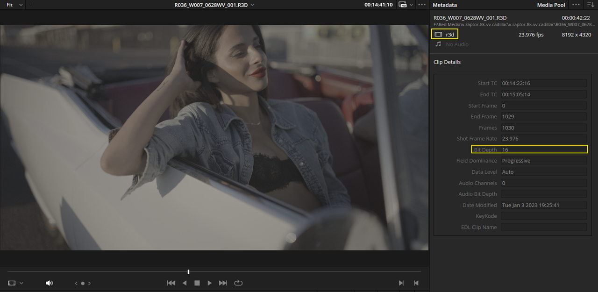Image resolution: width=598 pixels, height=292 pixels.
Task: Jump to the last frame of the clip
Action: pyautogui.click(x=223, y=283)
